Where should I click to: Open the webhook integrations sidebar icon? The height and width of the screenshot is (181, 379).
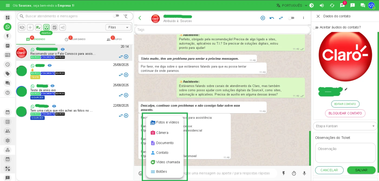[x=8, y=150]
